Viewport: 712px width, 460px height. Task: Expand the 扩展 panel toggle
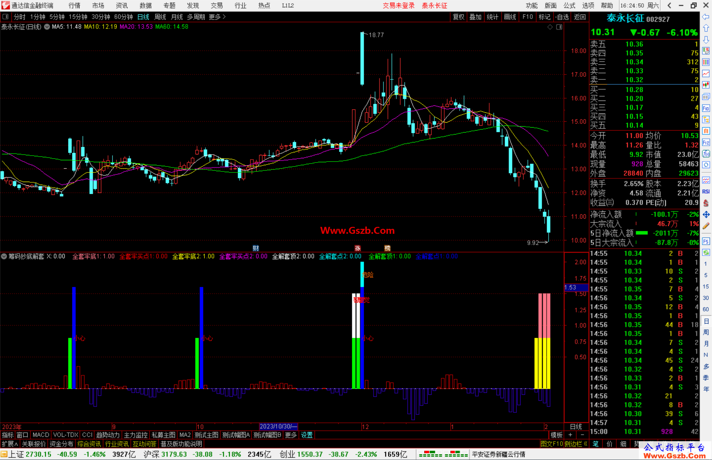pyautogui.click(x=10, y=444)
